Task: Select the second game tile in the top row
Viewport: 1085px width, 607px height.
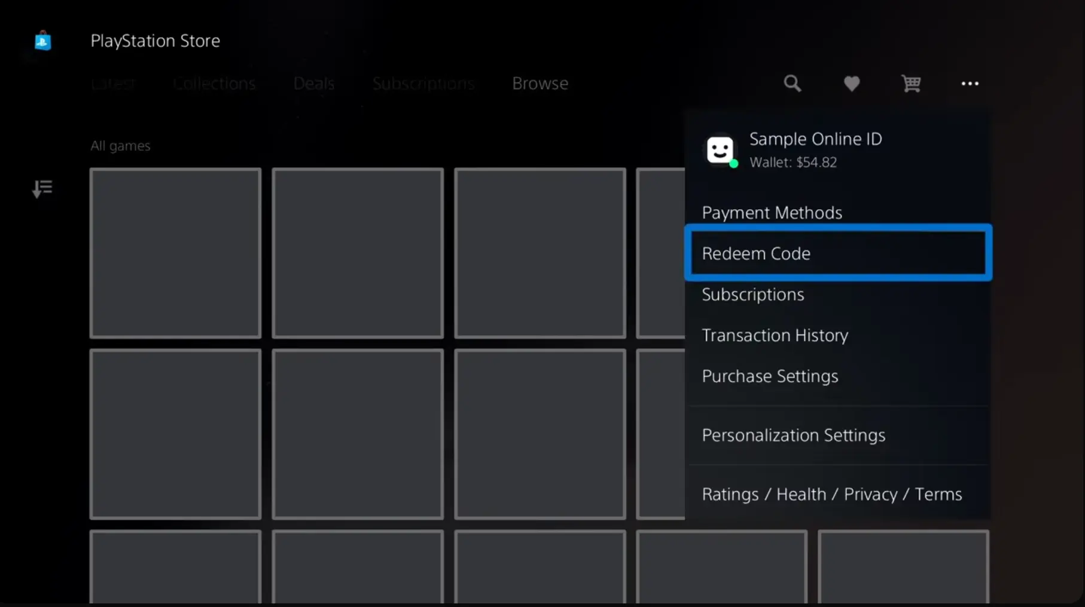Action: click(x=358, y=253)
